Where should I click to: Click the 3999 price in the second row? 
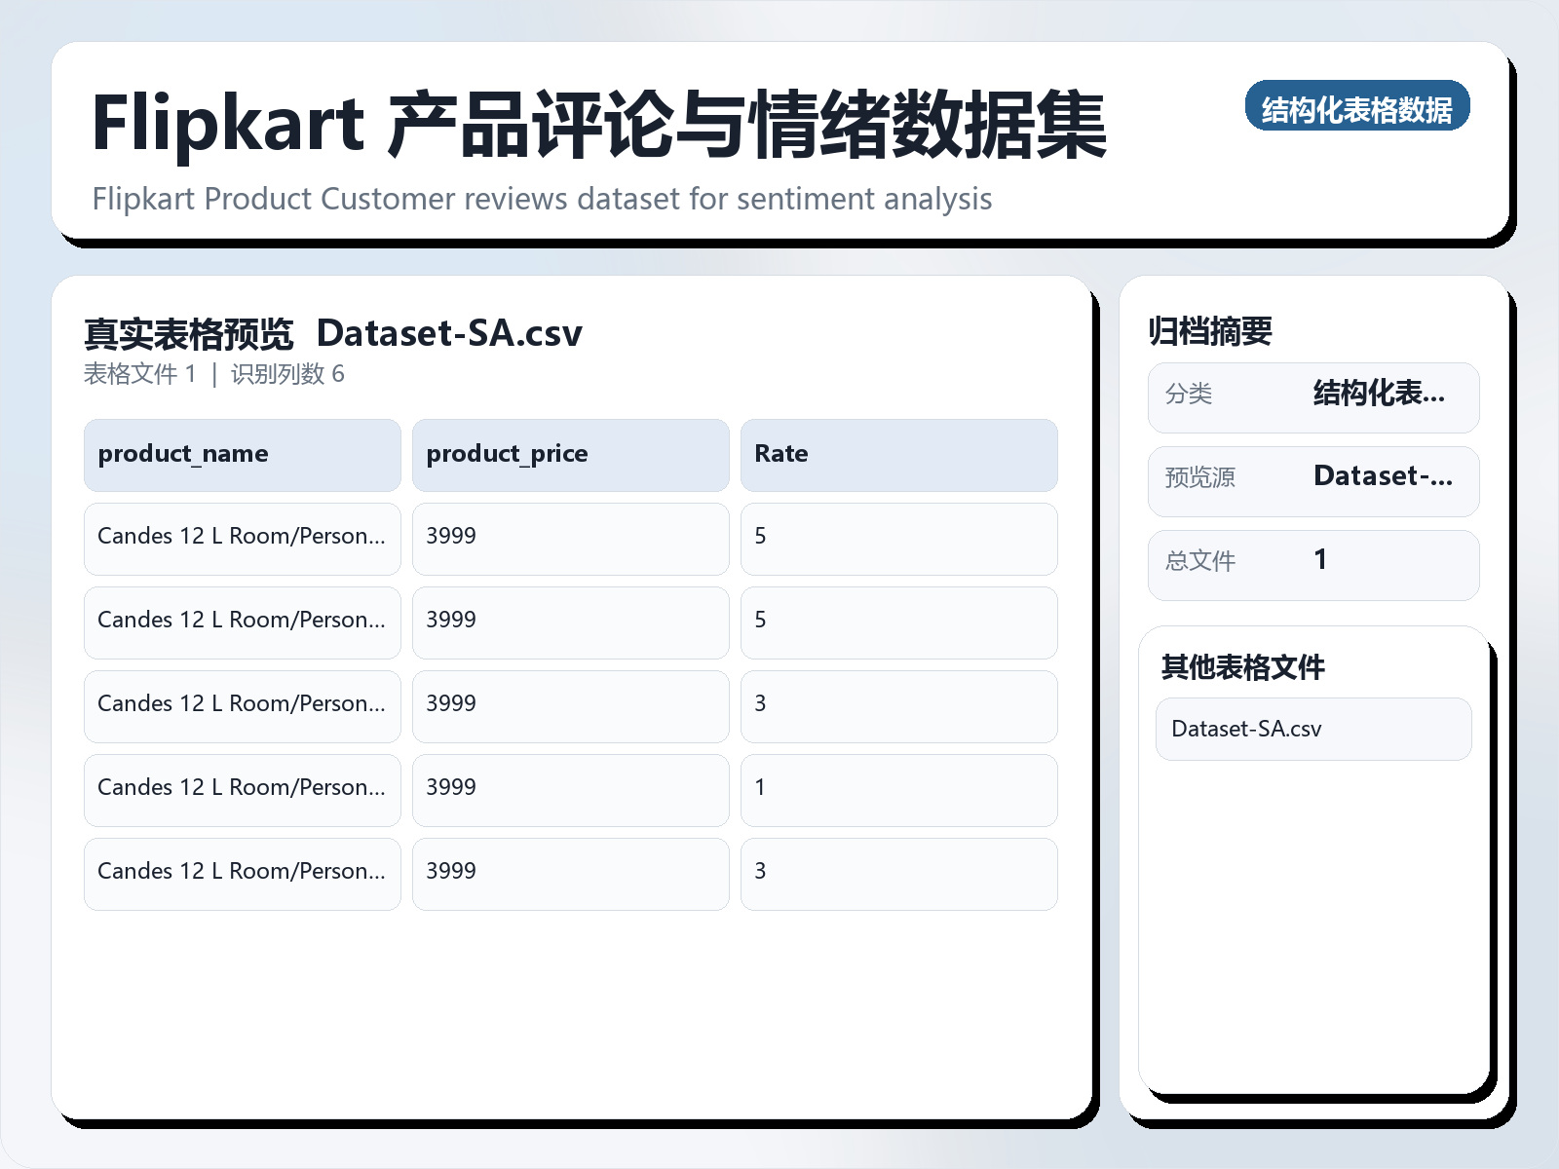point(570,622)
